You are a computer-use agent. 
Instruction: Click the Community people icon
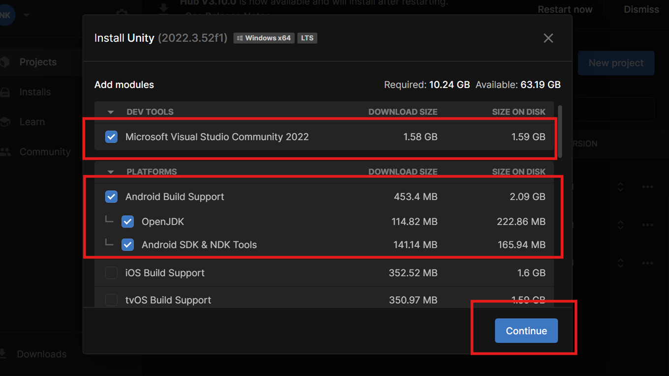point(5,152)
